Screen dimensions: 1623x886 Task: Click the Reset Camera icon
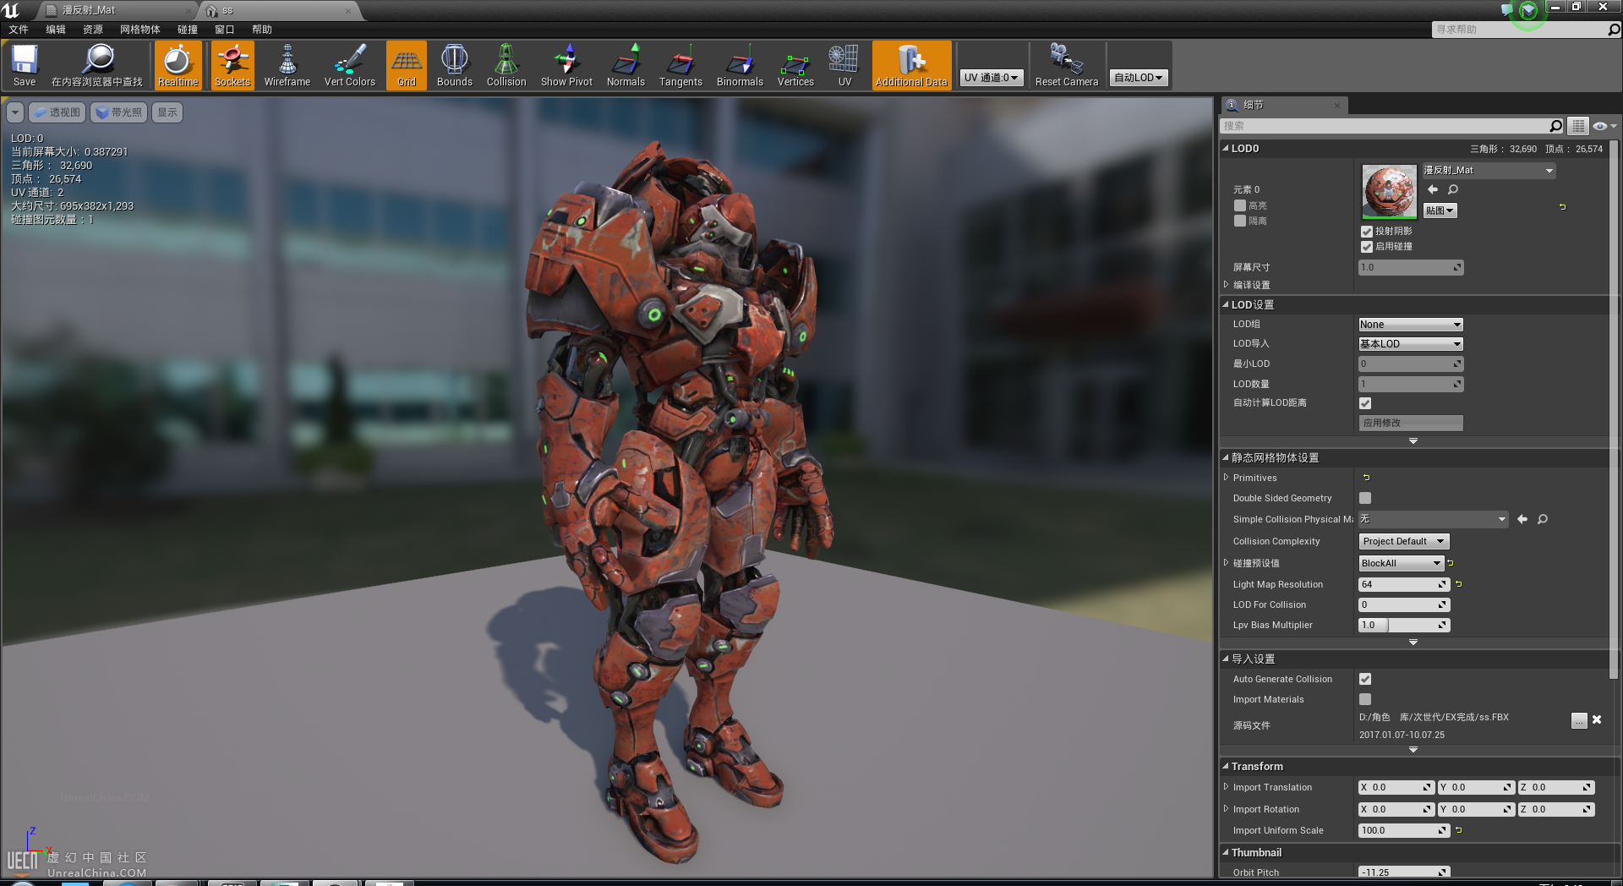[x=1066, y=65]
